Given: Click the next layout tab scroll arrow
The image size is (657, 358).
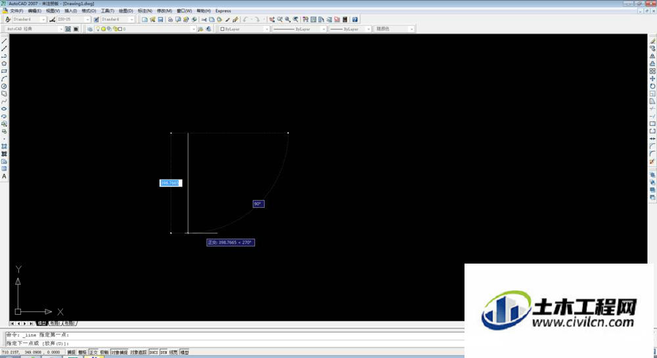Looking at the screenshot, I should point(25,323).
